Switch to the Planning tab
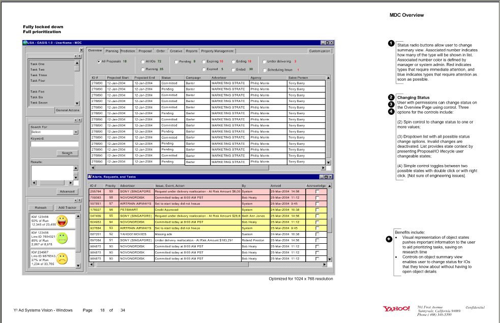The height and width of the screenshot is (323, 500). (x=112, y=51)
